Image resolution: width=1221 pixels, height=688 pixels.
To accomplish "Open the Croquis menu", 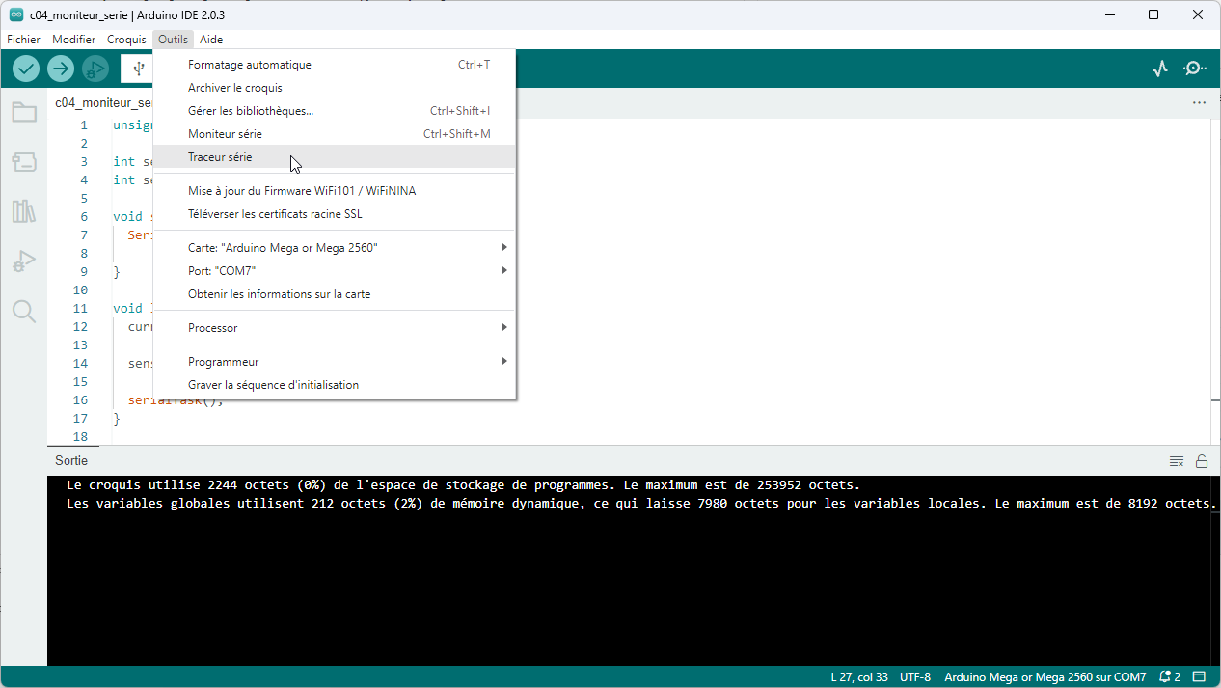I will (x=126, y=40).
